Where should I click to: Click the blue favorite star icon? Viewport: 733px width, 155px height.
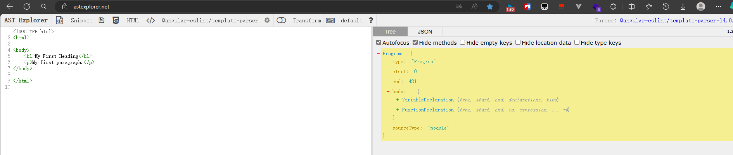click(490, 7)
